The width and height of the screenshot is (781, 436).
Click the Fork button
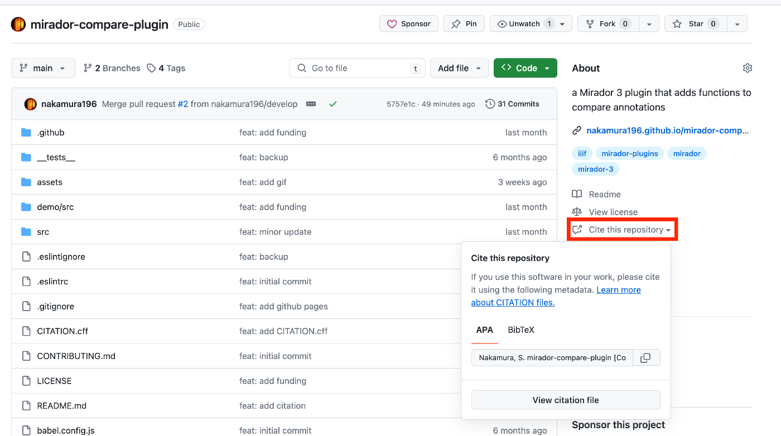tap(608, 24)
